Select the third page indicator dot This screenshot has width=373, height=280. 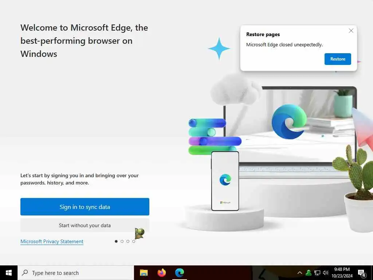click(128, 241)
